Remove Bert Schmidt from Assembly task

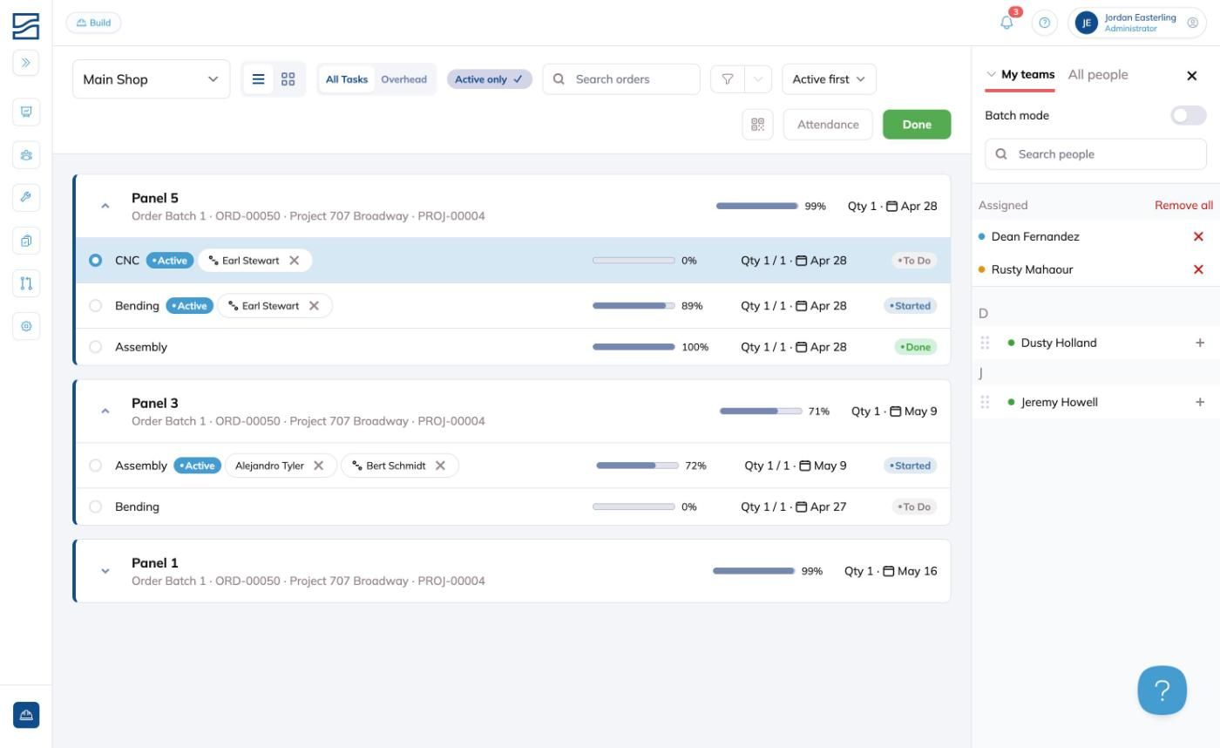click(440, 466)
